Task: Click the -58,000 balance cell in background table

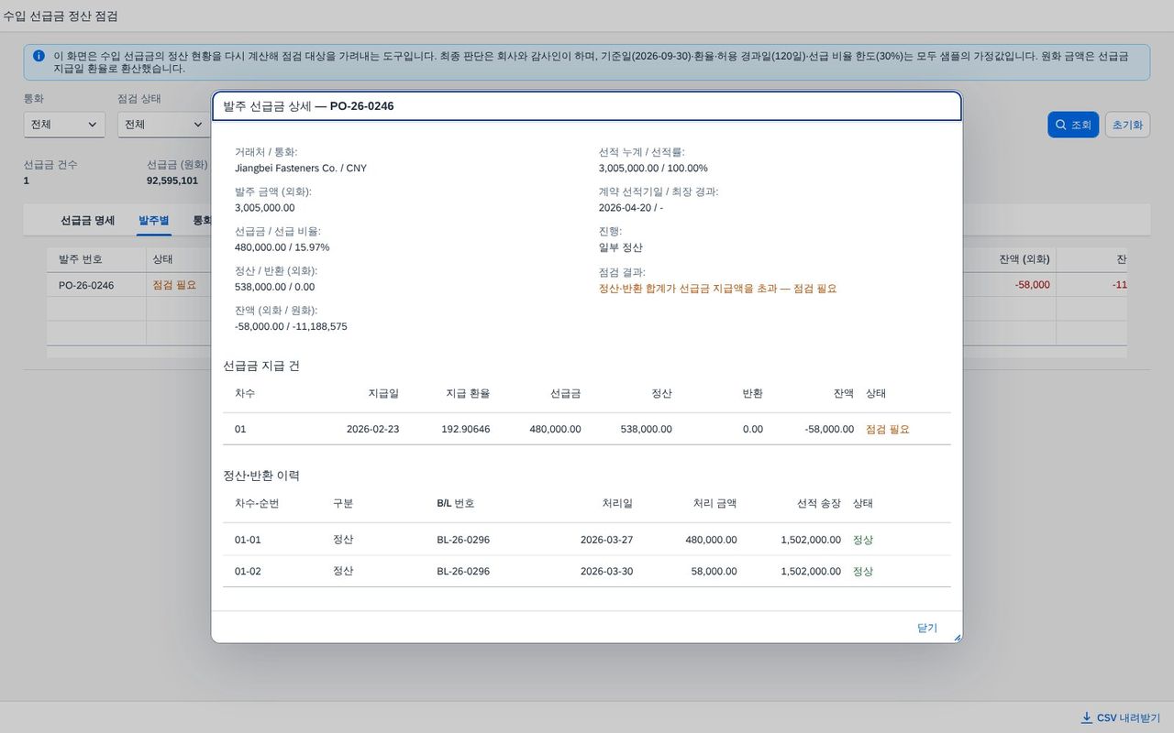Action: point(1033,285)
